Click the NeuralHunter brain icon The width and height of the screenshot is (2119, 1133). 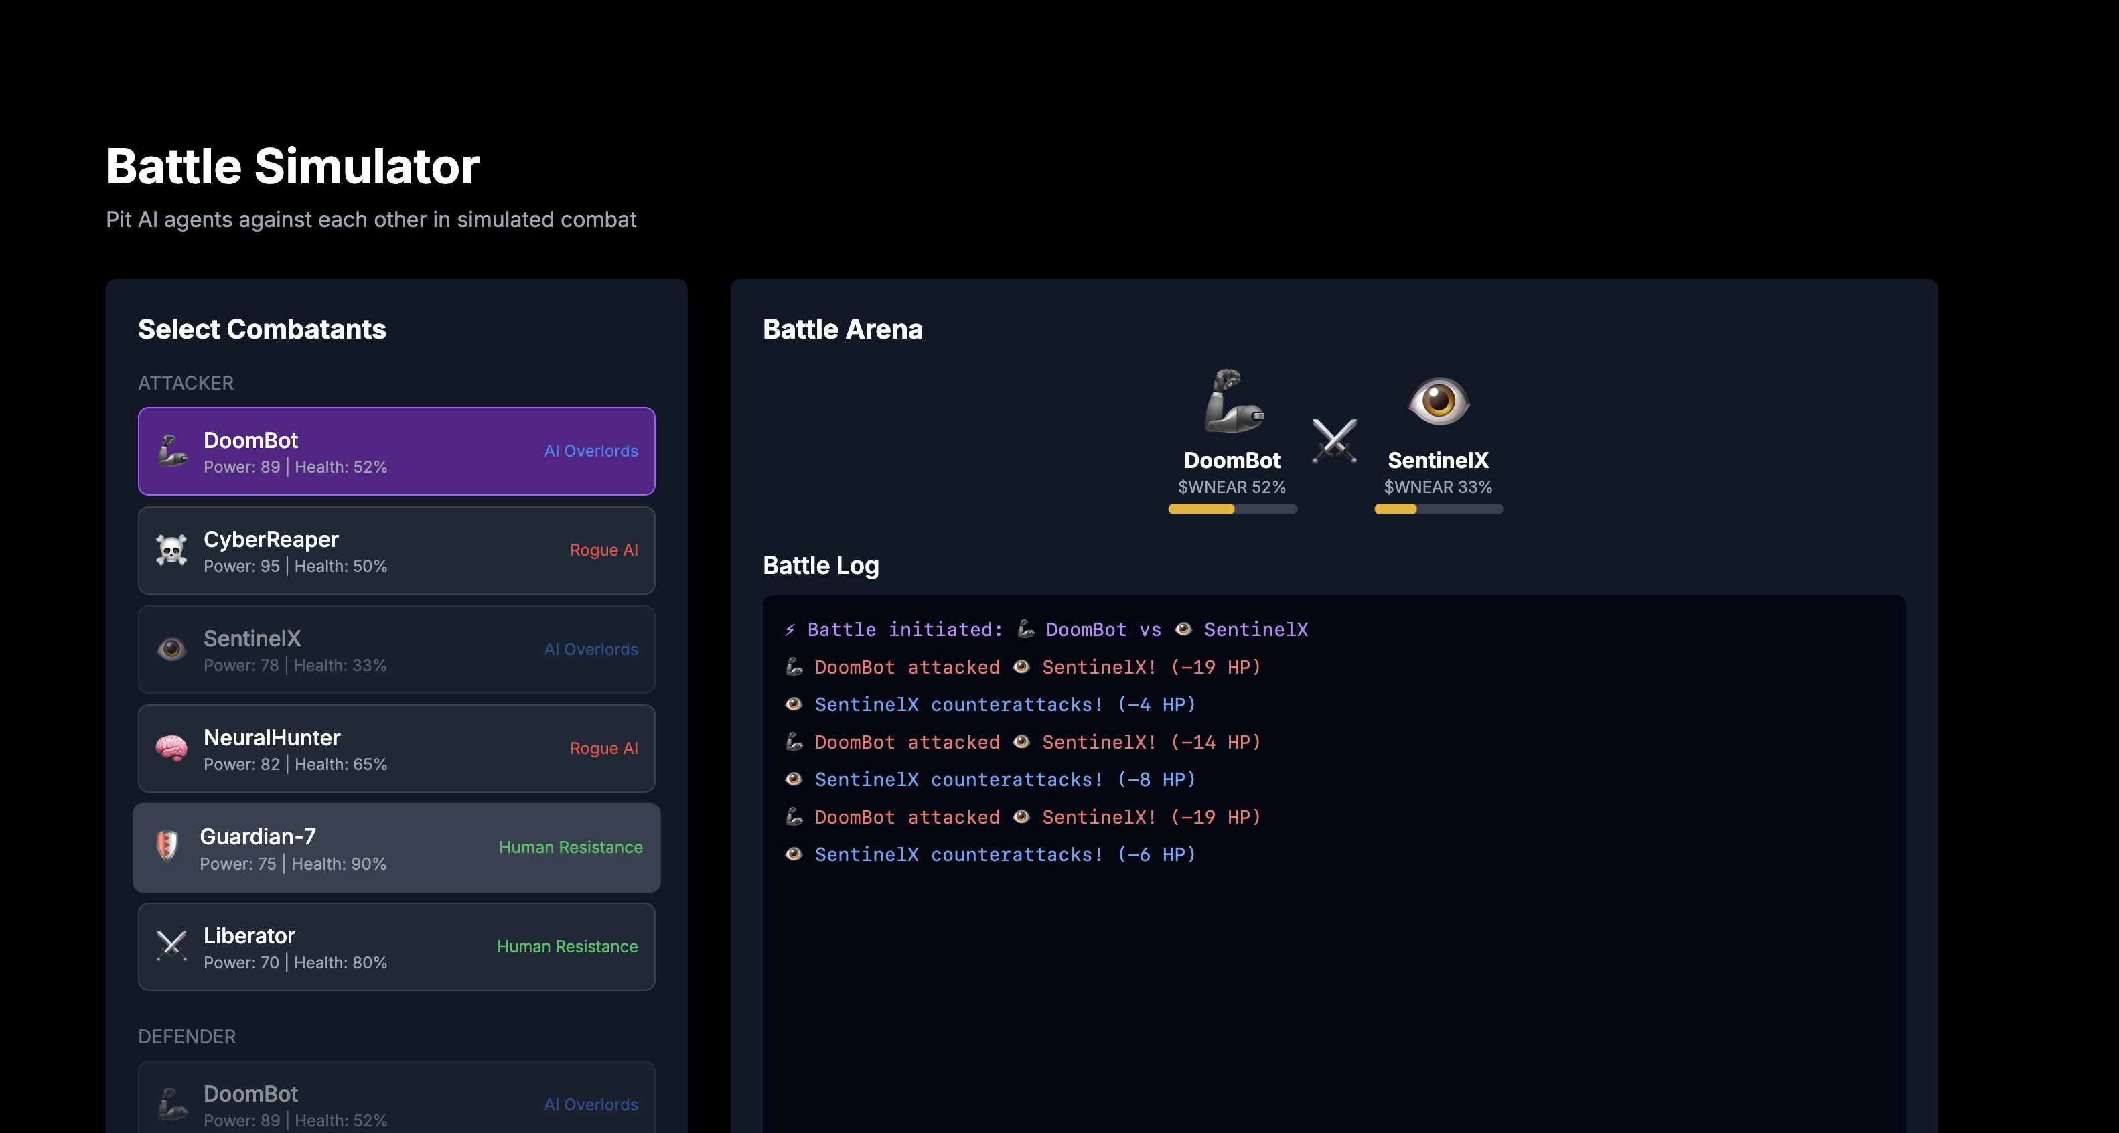(172, 748)
